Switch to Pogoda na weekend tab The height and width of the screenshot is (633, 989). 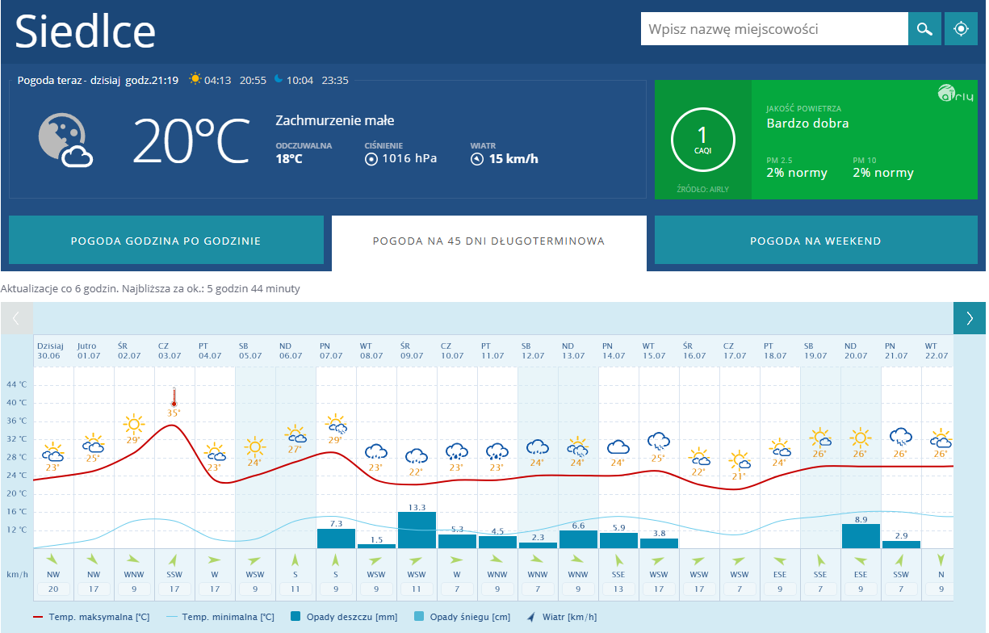click(x=815, y=241)
